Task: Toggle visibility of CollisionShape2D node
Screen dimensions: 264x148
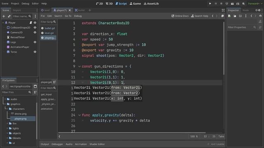Action: (35, 28)
